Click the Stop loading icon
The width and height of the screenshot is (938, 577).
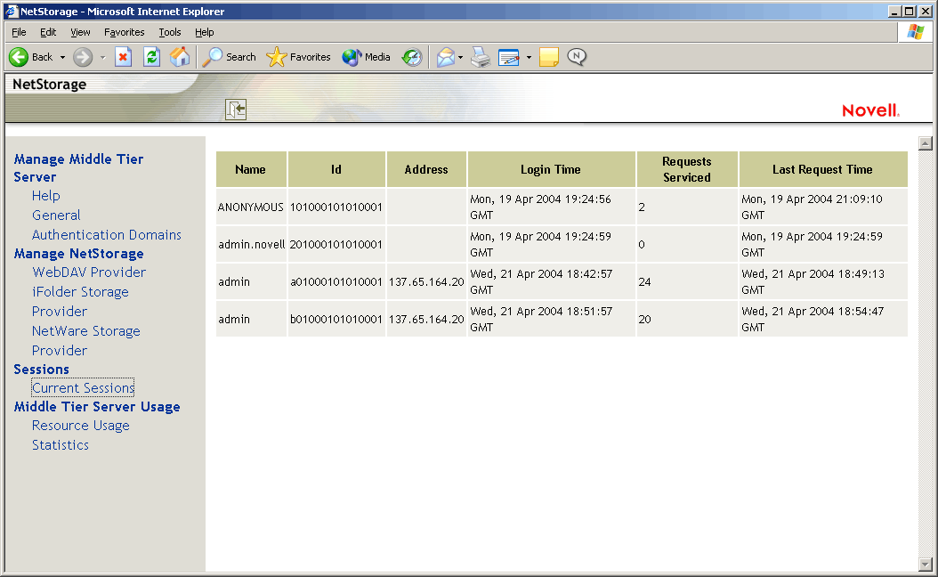tap(123, 57)
